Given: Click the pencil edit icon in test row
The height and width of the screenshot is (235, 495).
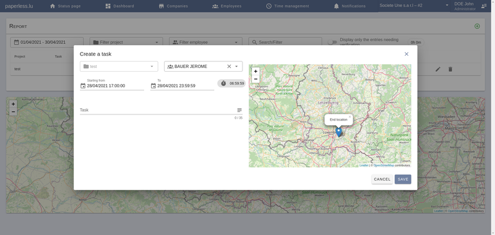Looking at the screenshot, I should 438,69.
